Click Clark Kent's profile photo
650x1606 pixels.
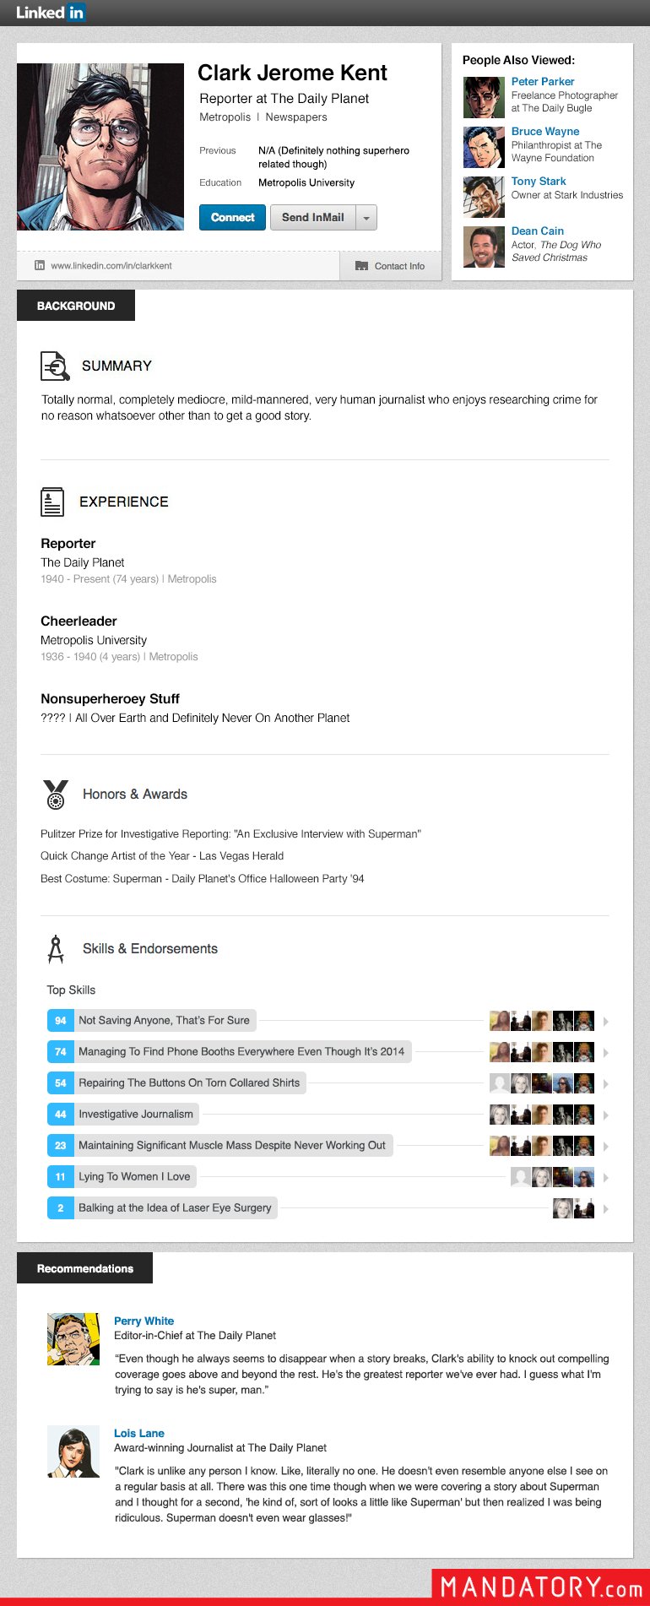click(100, 147)
